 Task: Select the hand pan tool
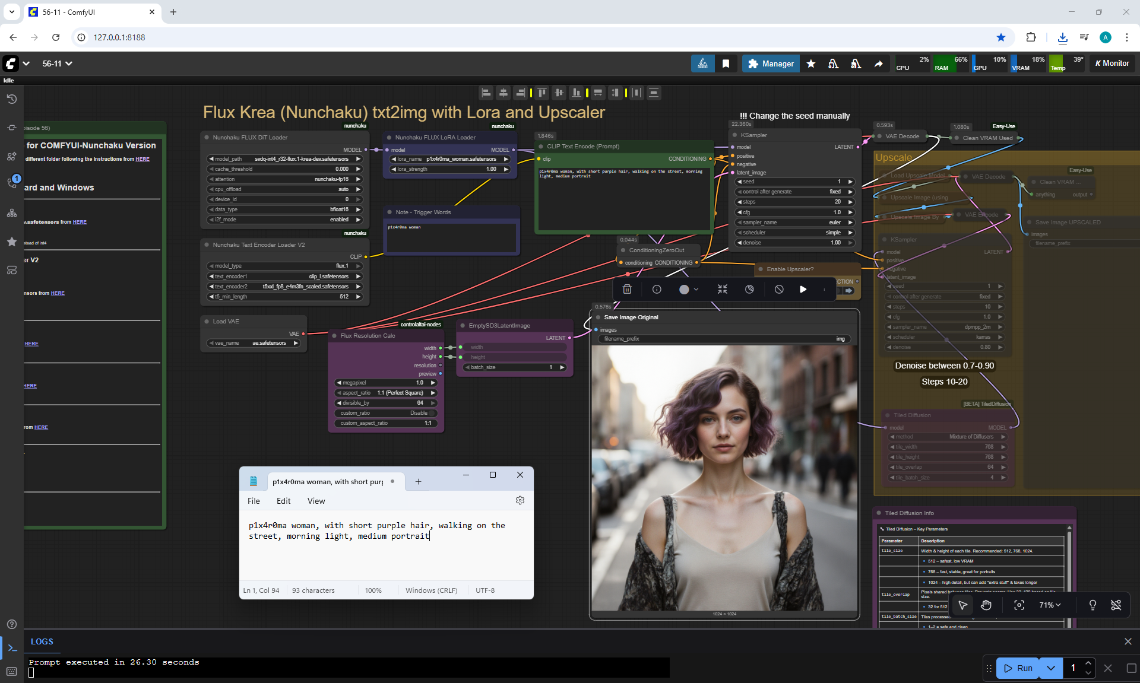(986, 605)
